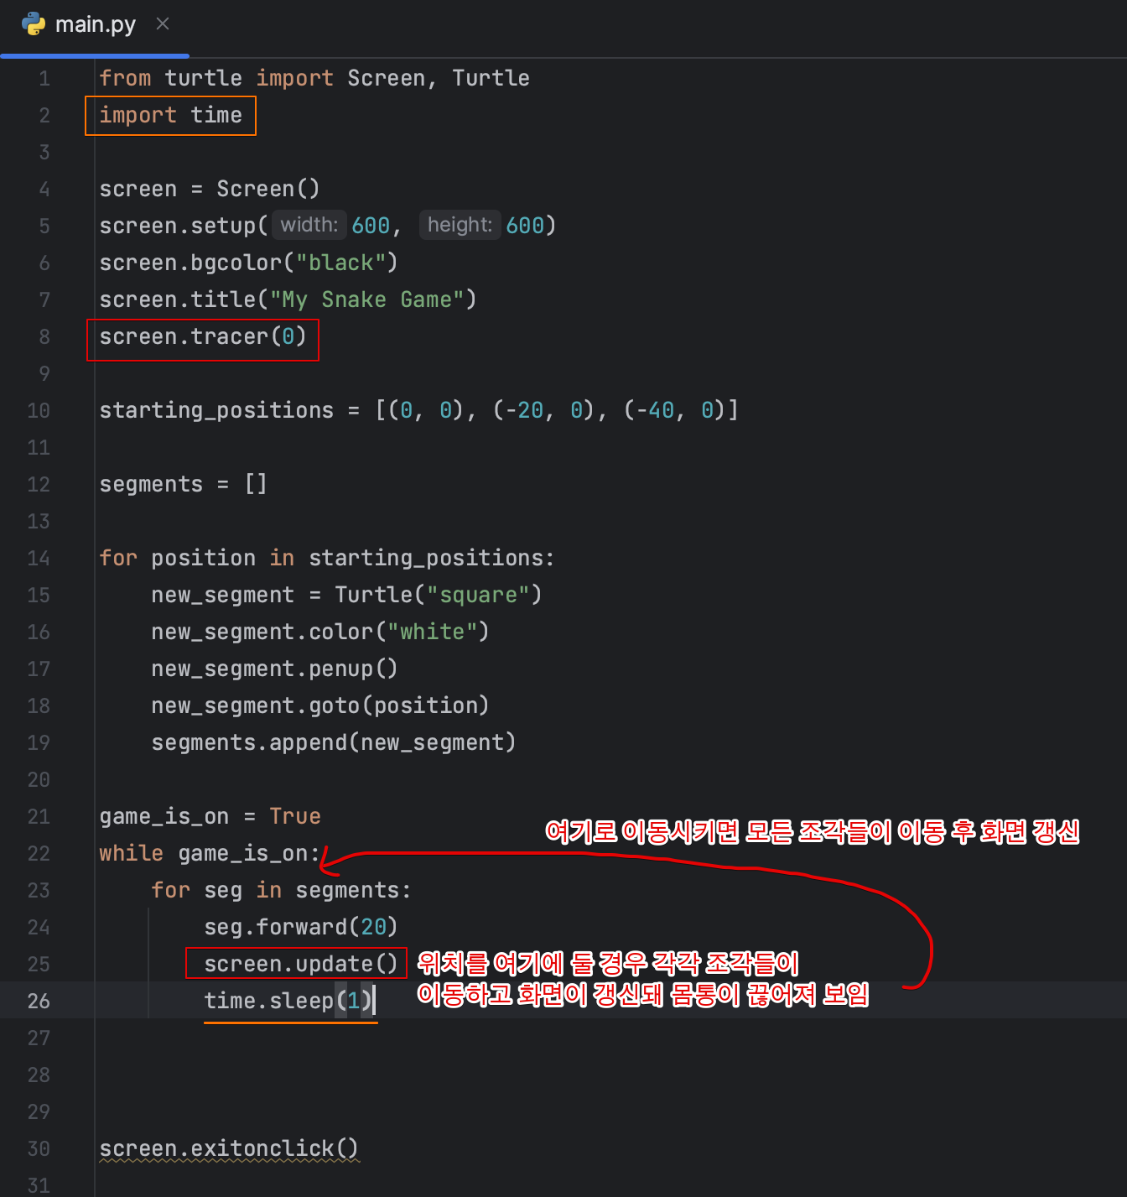This screenshot has height=1197, width=1127.
Task: Click line number 8 in the gutter
Action: (x=44, y=337)
